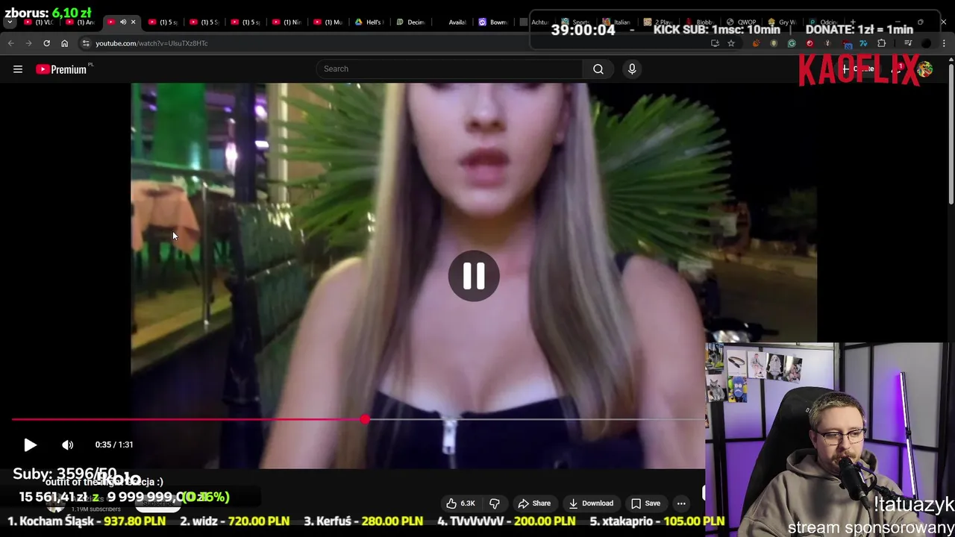Click the install/cast icon in address bar
This screenshot has height=537, width=955.
tap(715, 43)
